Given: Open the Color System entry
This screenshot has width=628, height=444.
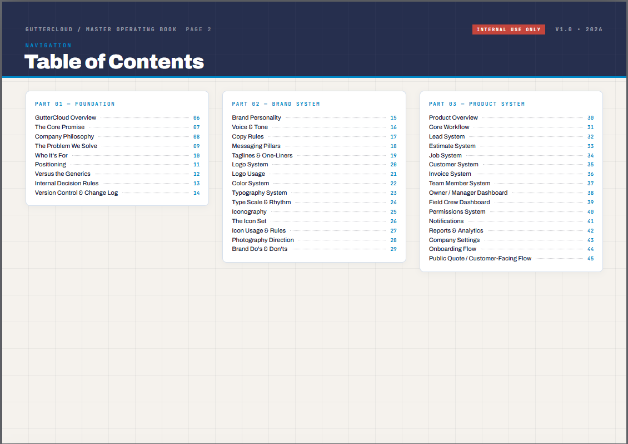Looking at the screenshot, I should coord(314,183).
